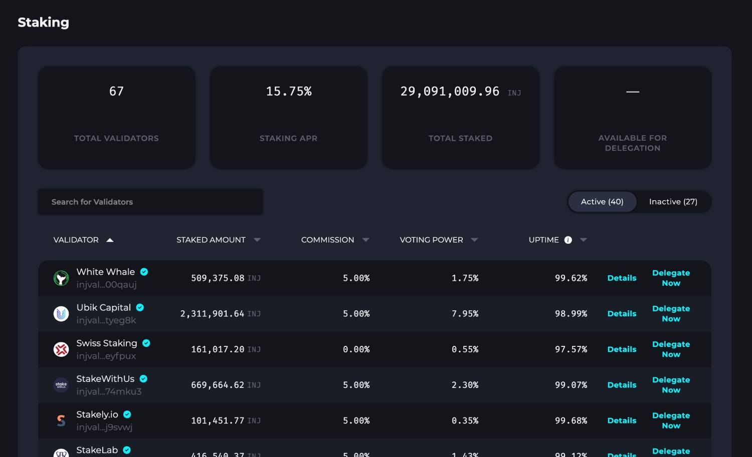The height and width of the screenshot is (457, 752).
Task: Focus the Search for Validators field
Action: 150,202
